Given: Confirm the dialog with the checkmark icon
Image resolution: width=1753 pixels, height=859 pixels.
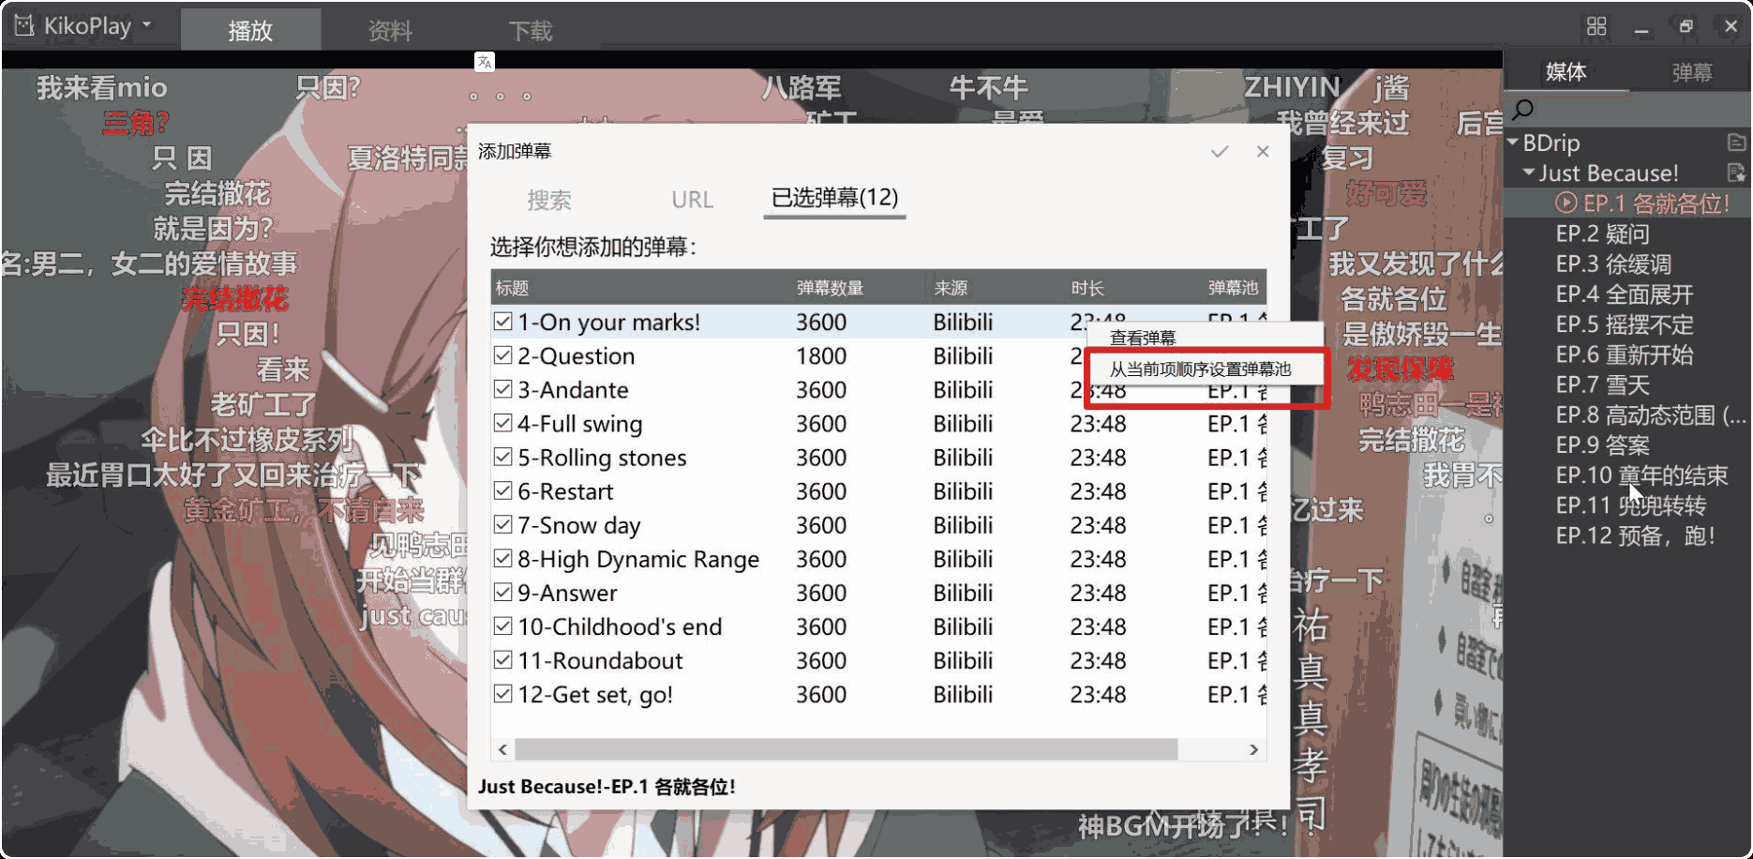Looking at the screenshot, I should pyautogui.click(x=1219, y=152).
